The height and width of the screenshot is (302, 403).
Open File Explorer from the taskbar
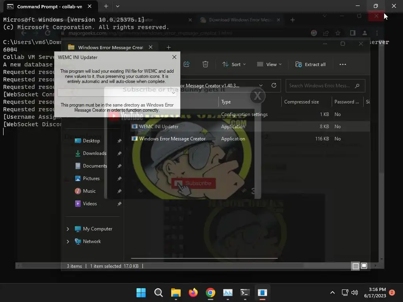(176, 293)
